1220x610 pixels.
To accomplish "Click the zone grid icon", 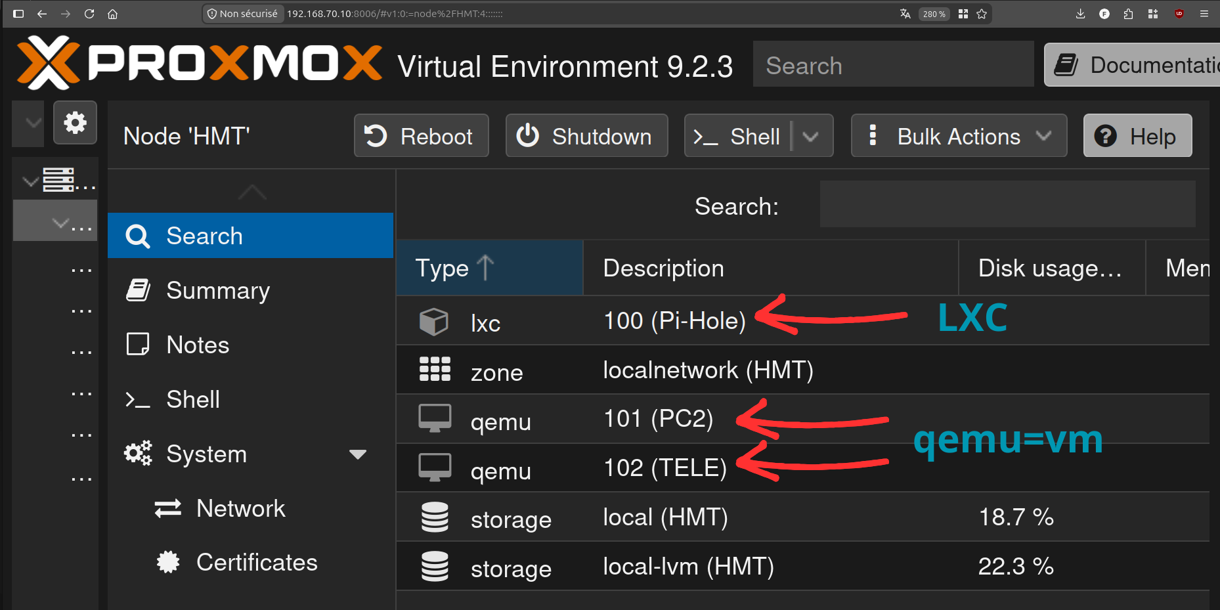I will point(435,370).
